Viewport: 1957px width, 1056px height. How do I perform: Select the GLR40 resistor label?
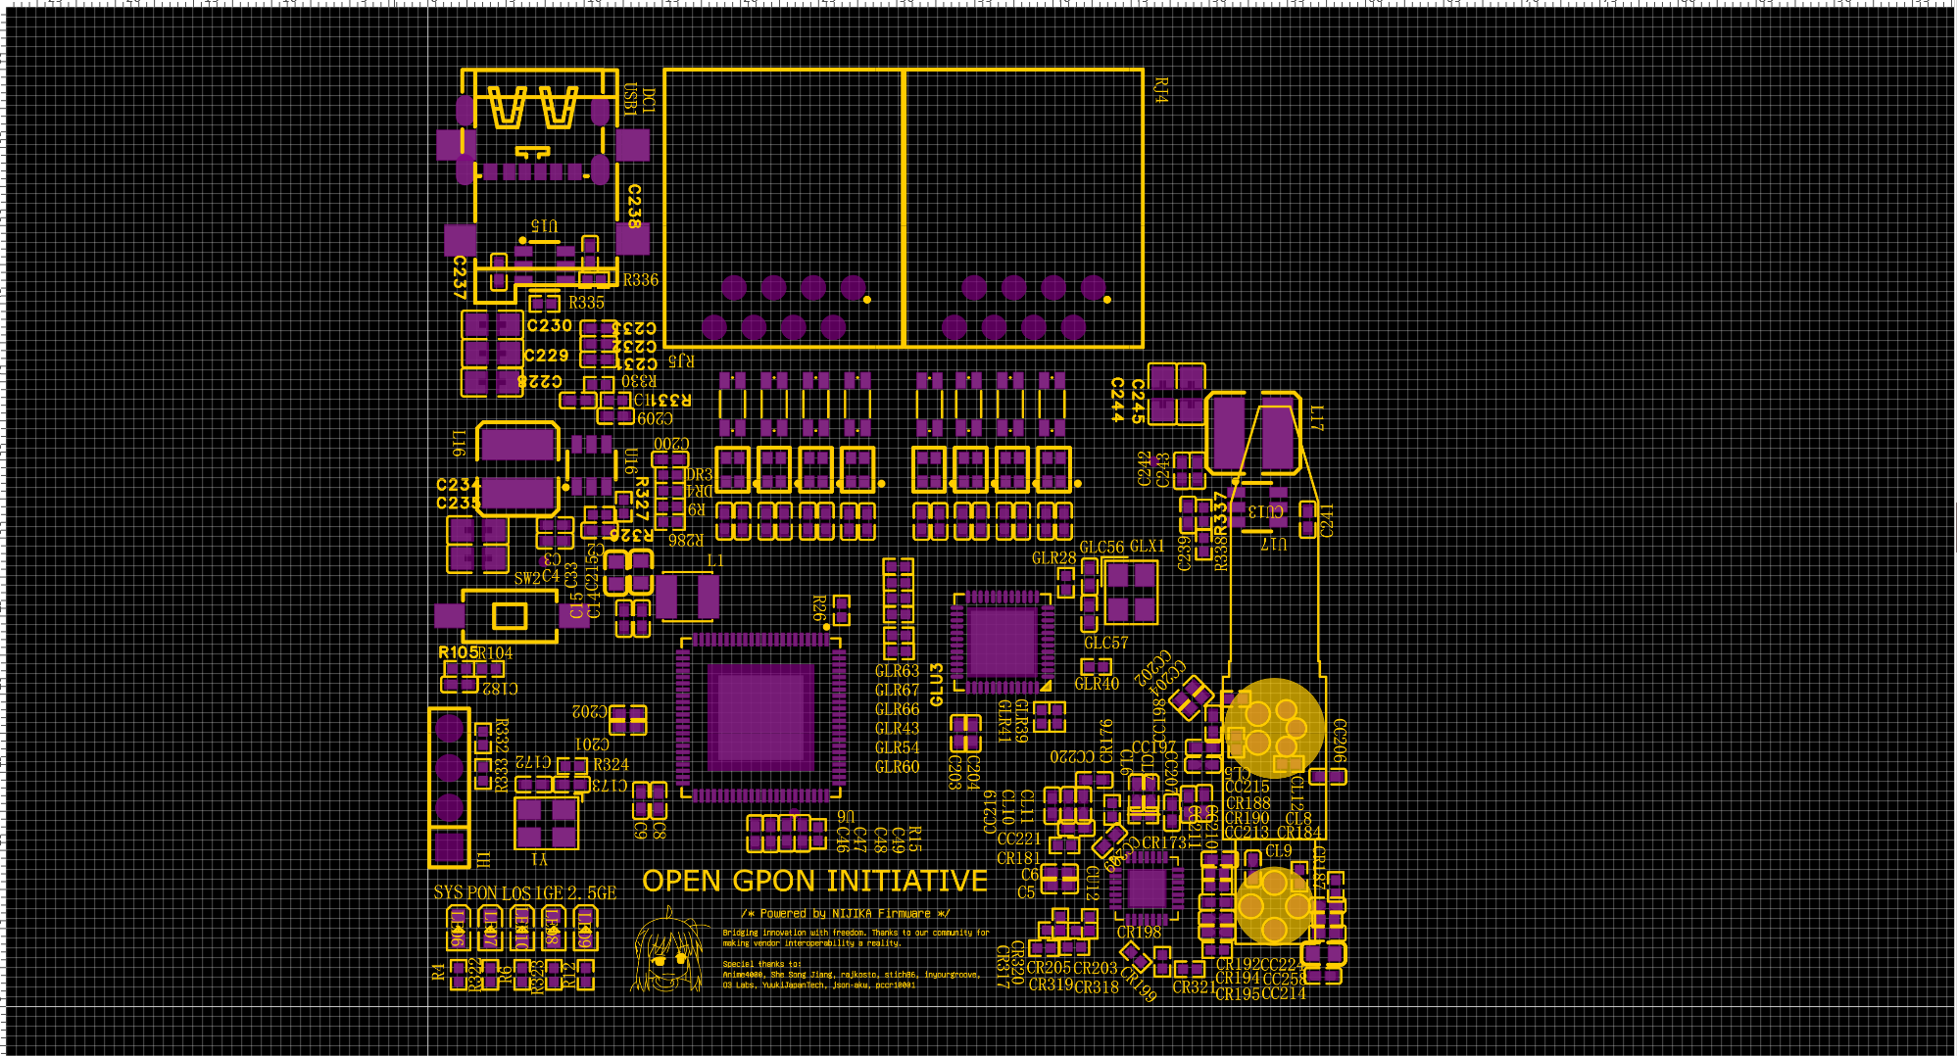[1097, 684]
